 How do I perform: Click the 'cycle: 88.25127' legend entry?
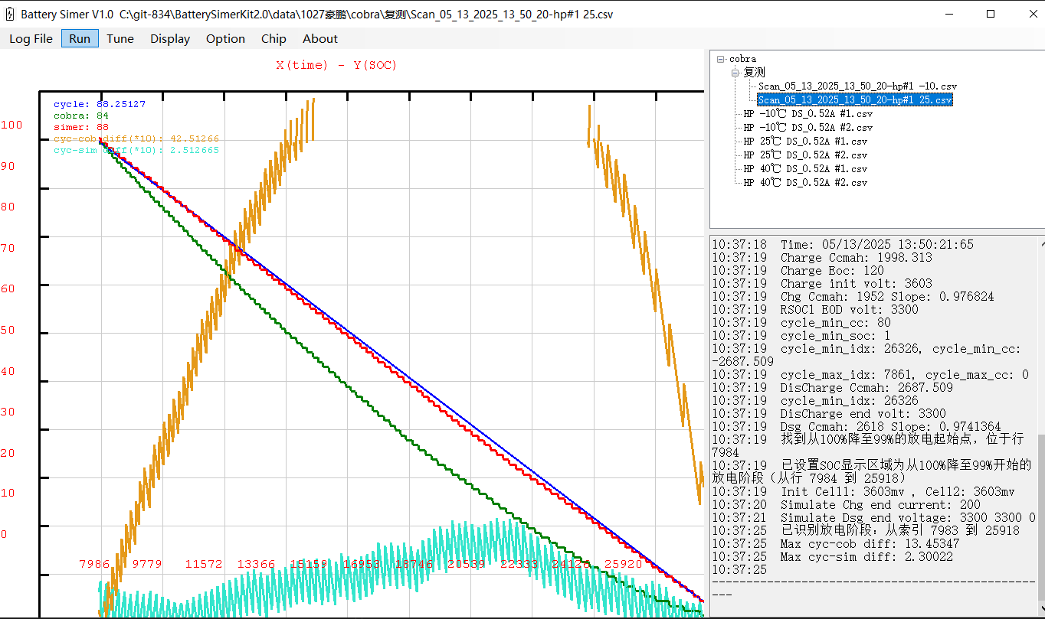click(x=100, y=104)
